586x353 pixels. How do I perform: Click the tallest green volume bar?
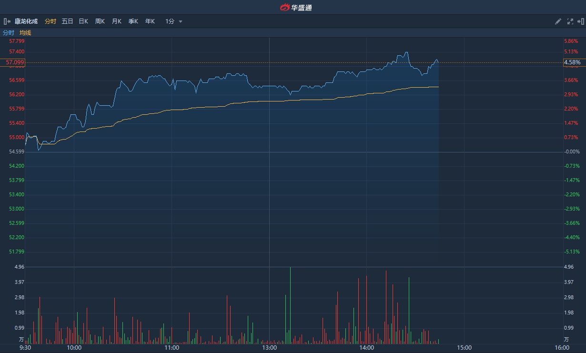(x=290, y=305)
